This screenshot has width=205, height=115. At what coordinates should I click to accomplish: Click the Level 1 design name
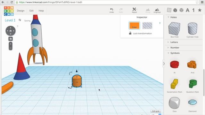tap(10, 20)
